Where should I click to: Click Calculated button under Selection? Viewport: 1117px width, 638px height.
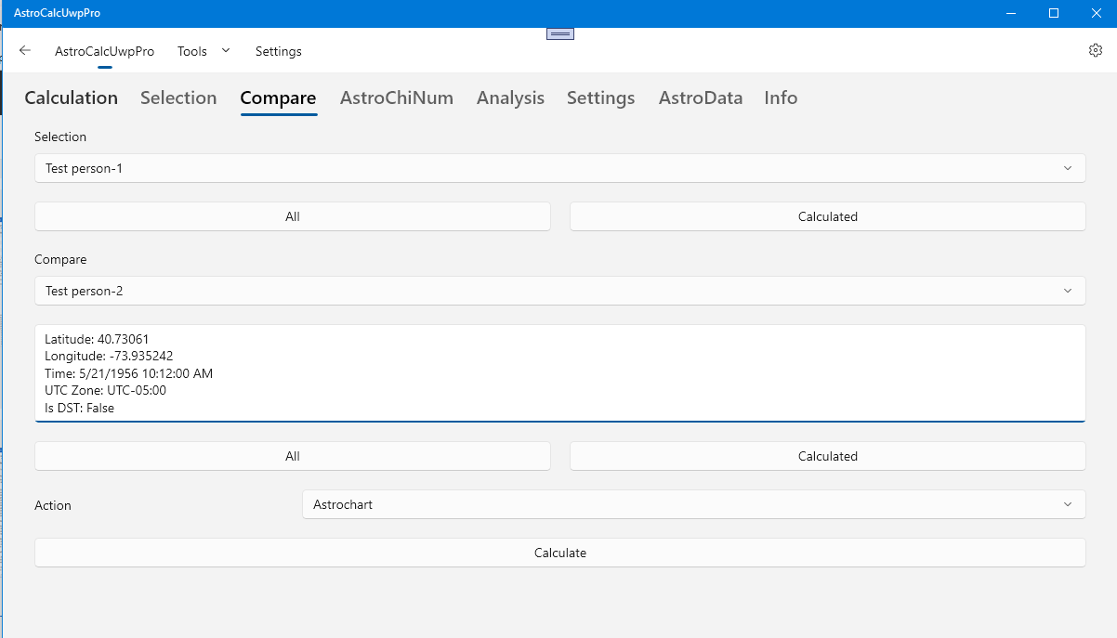[827, 216]
